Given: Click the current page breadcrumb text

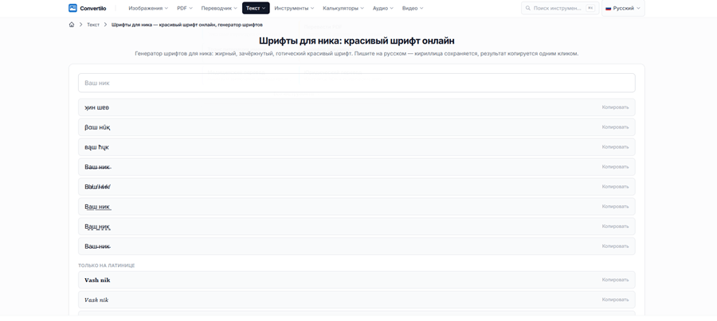Looking at the screenshot, I should coord(187,25).
